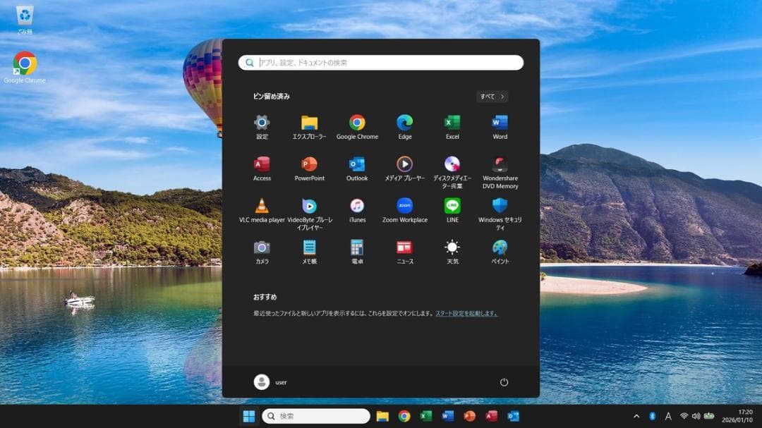The width and height of the screenshot is (762, 428).
Task: Open Excel from the pinned apps
Action: [x=452, y=121]
